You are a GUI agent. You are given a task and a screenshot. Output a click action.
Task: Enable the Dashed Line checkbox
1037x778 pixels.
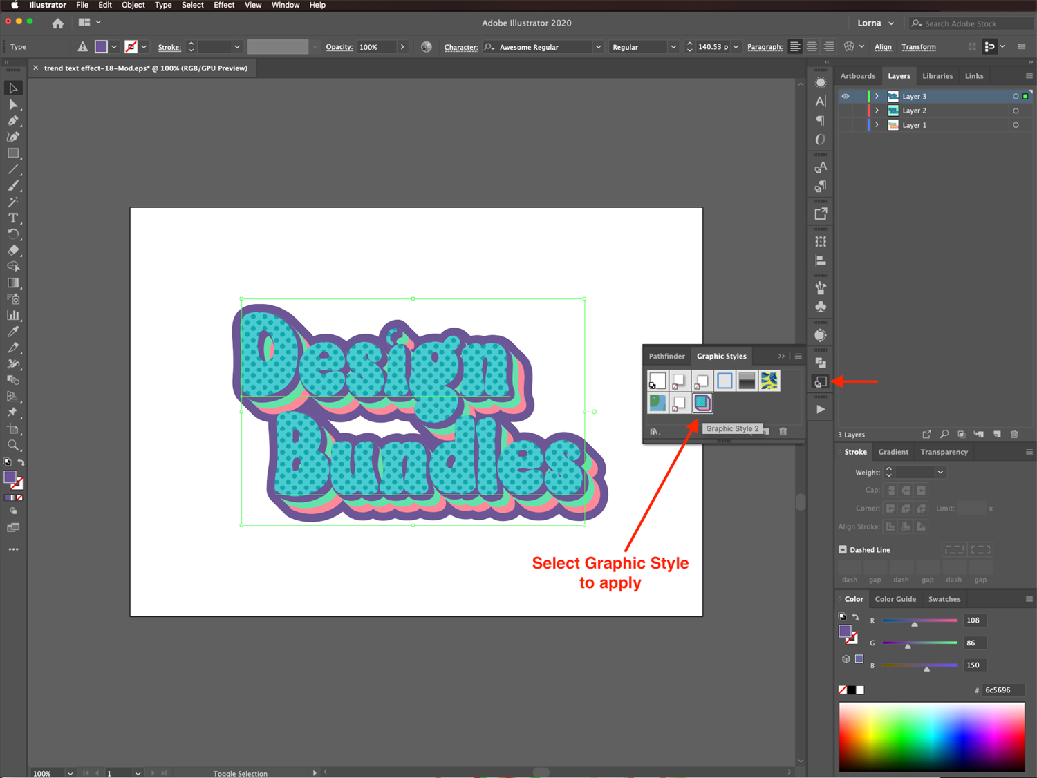click(x=843, y=550)
